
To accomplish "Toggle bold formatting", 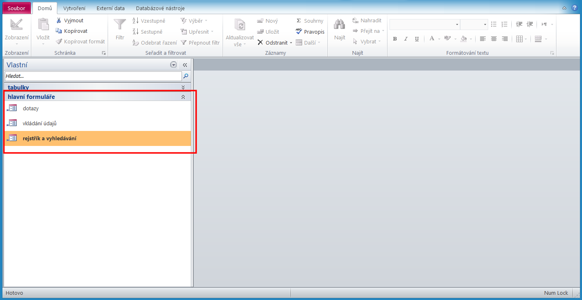I will (395, 39).
